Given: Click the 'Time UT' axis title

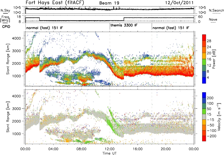Looking at the screenshot, I should 109,153.
